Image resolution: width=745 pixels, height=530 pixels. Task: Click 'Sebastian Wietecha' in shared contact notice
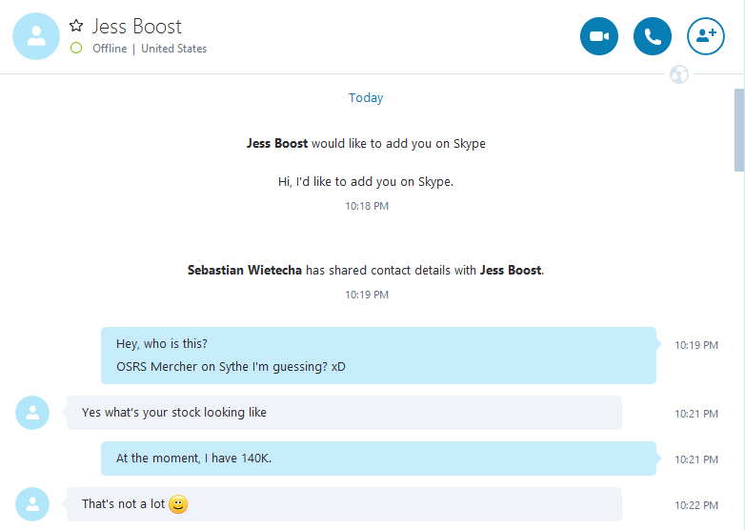tap(245, 270)
